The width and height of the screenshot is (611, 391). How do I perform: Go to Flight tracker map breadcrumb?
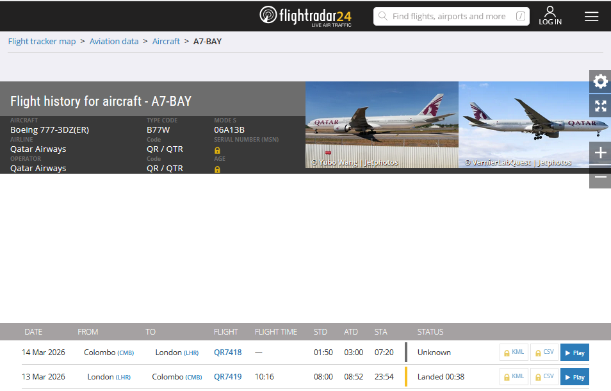tap(42, 41)
